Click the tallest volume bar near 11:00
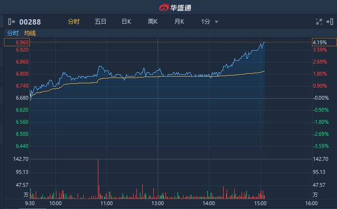This screenshot has width=337, height=209. click(x=98, y=178)
